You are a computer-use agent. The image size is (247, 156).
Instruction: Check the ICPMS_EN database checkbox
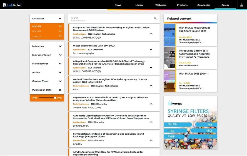(x=60, y=36)
